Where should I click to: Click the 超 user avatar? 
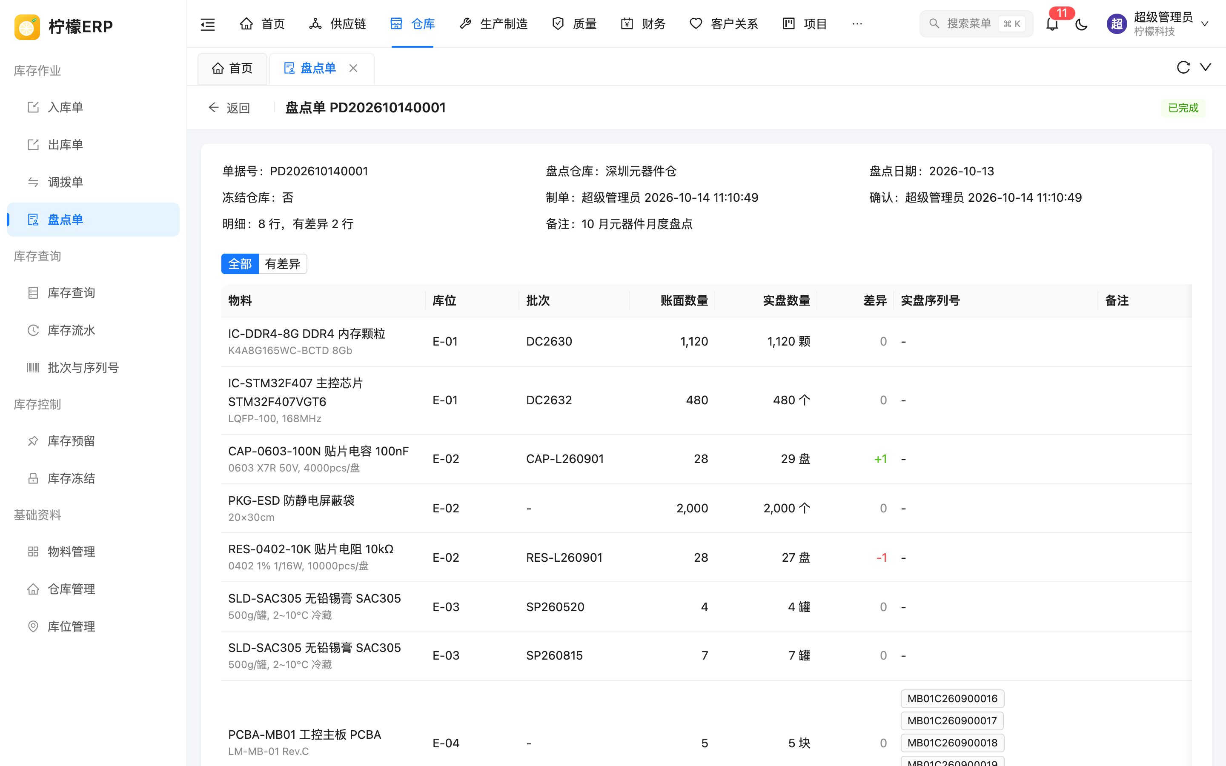click(1117, 24)
